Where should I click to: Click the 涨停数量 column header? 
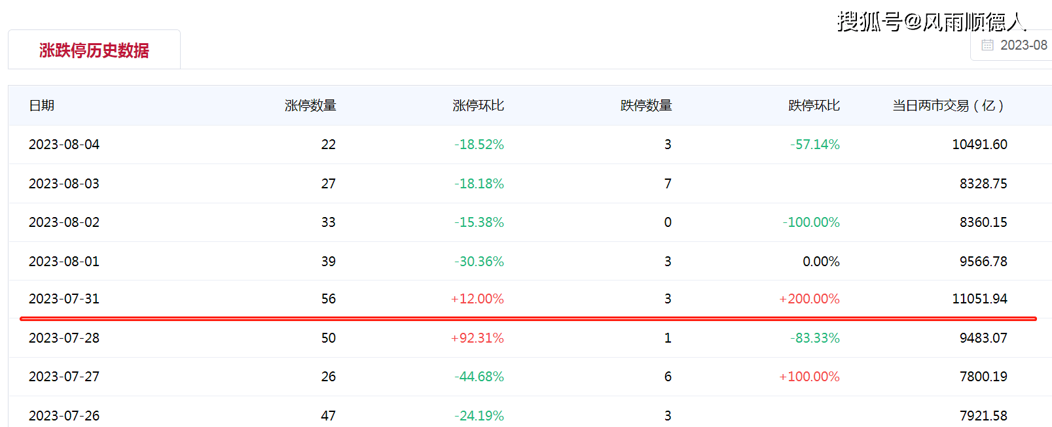click(310, 105)
